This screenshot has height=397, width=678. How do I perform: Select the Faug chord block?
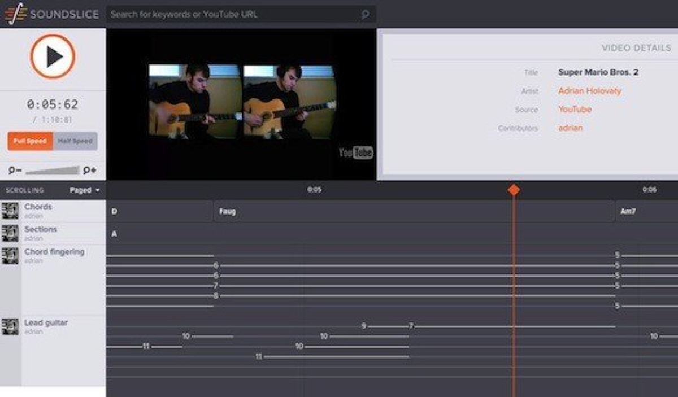coord(414,212)
